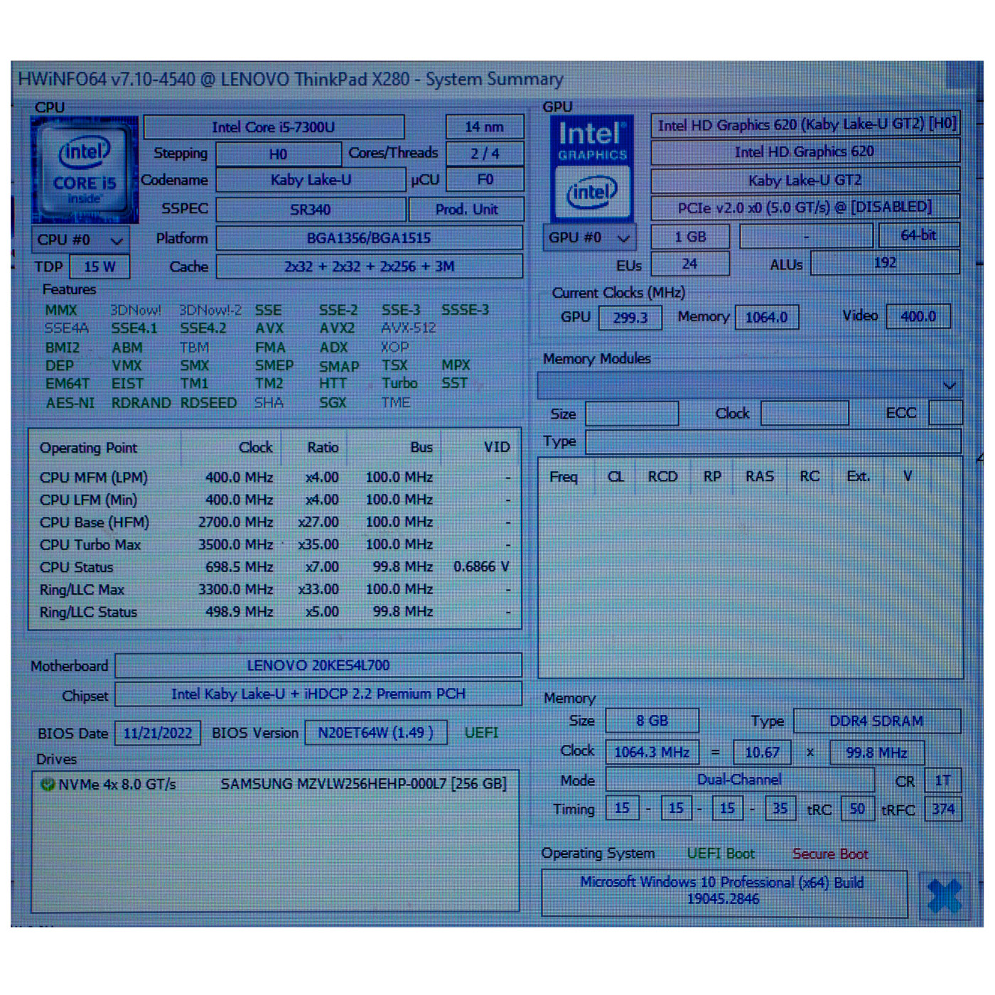Click the Intel HD Graphics 620 (Kaby Lake-U GT2) [H0] field

click(x=806, y=125)
